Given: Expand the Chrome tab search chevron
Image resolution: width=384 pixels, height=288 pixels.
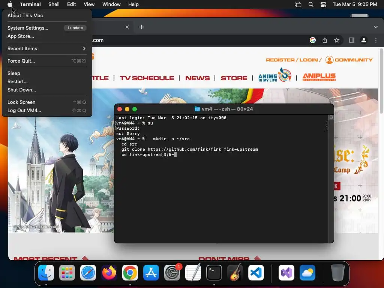Looking at the screenshot, I should pyautogui.click(x=376, y=27).
